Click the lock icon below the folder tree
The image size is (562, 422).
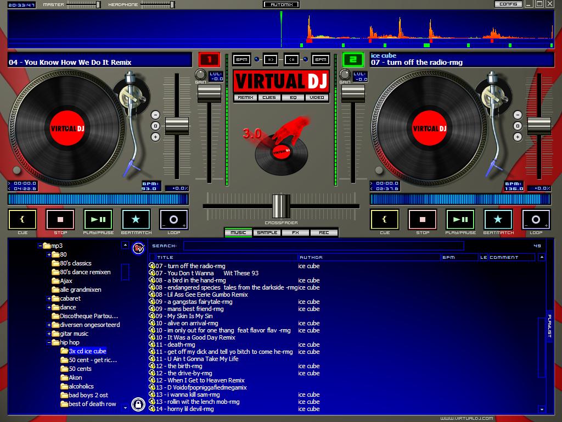[x=138, y=404]
